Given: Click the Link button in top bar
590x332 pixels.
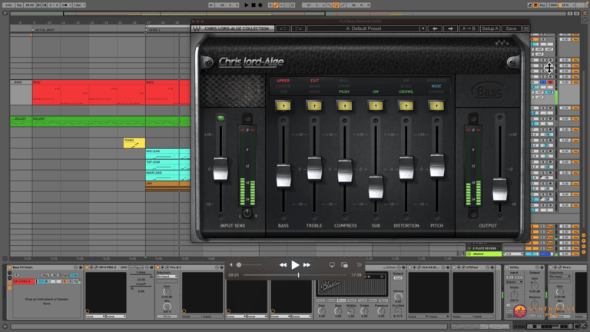Looking at the screenshot, I should tap(8, 5).
